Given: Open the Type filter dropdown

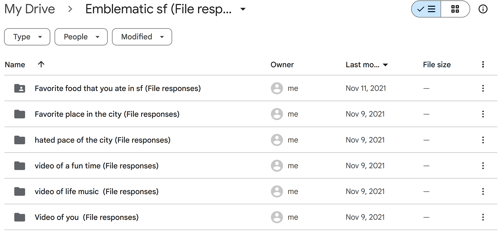Looking at the screenshot, I should coord(27,37).
